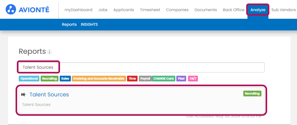Click the Reports page heading

[x=32, y=52]
